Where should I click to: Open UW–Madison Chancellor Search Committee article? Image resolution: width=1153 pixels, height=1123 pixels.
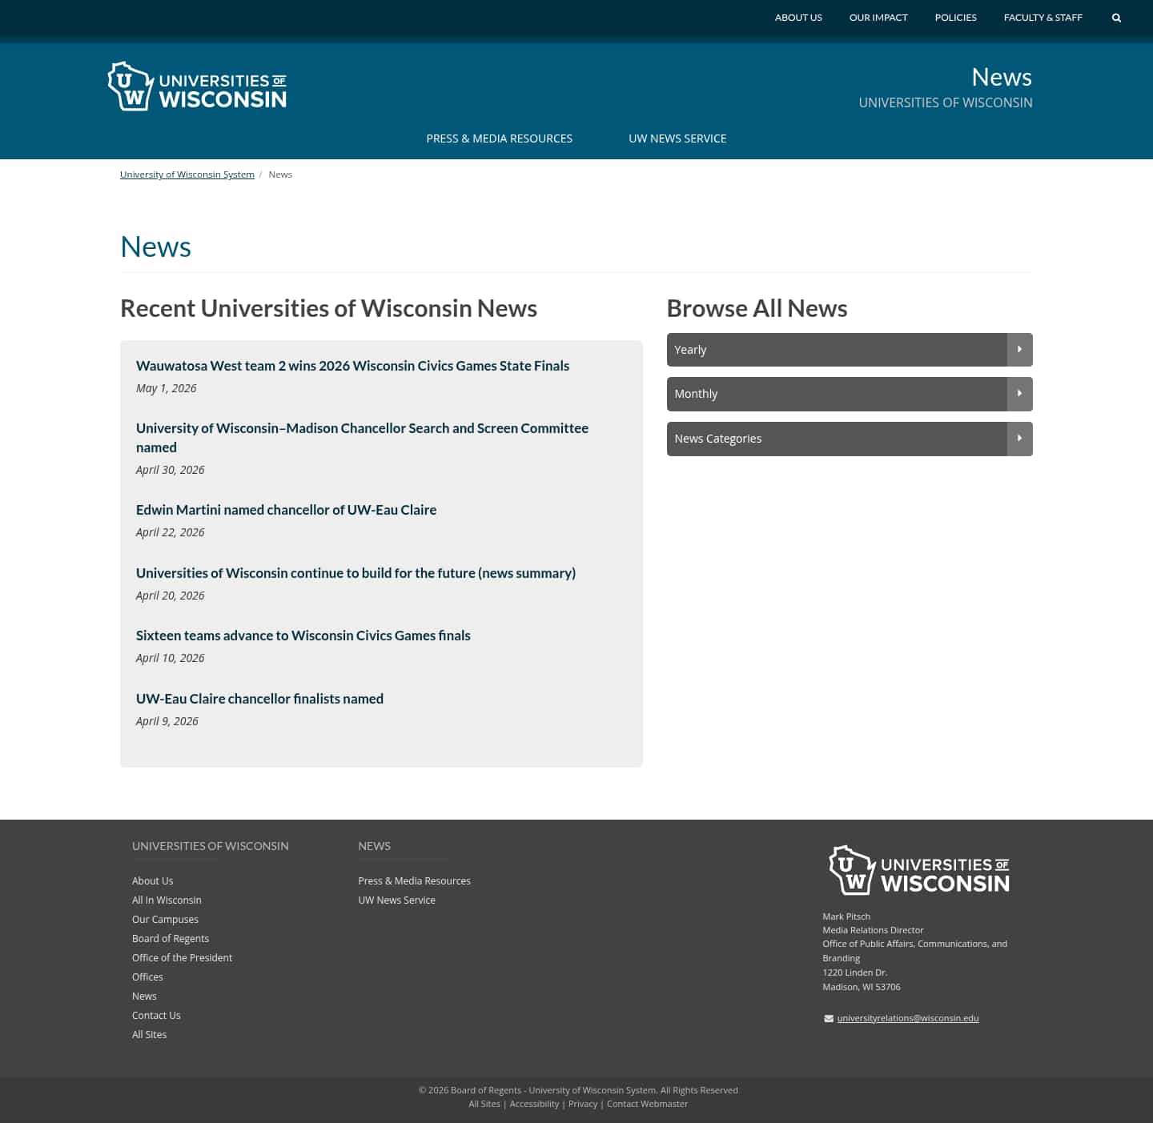362,438
